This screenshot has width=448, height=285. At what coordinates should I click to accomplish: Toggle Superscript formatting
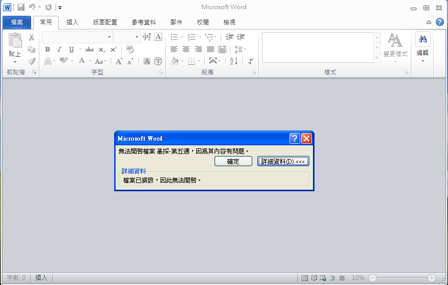114,49
